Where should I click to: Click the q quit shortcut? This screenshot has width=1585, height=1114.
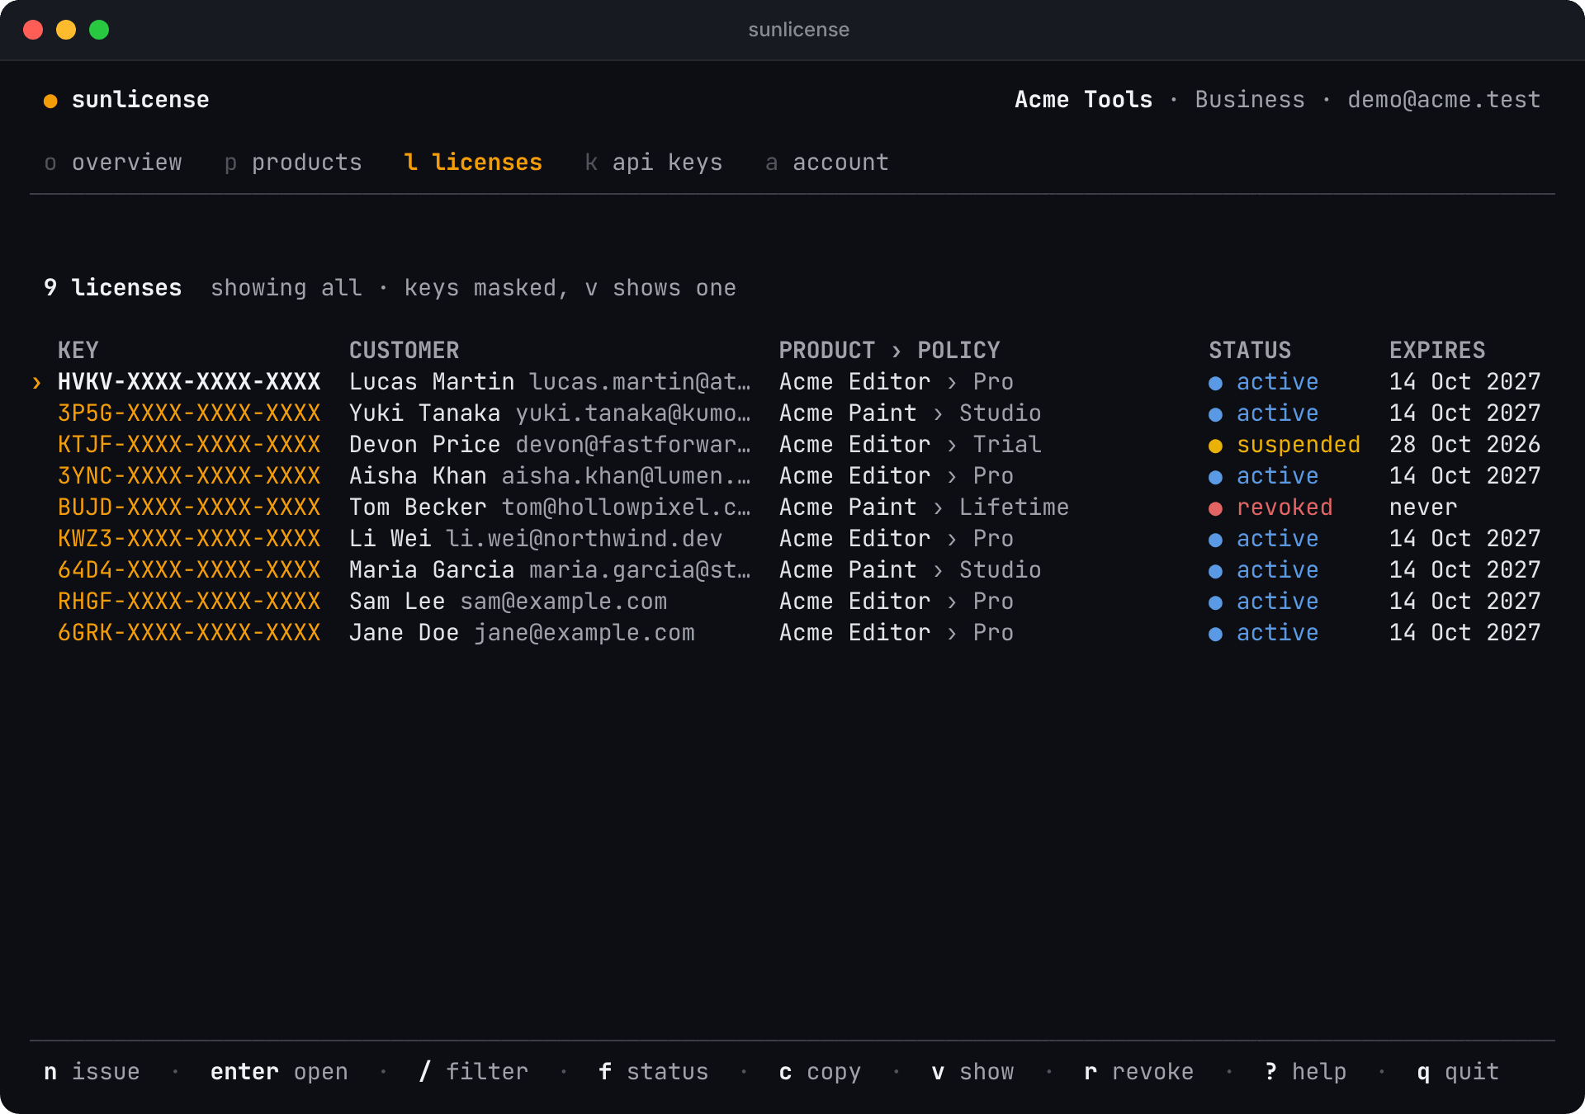(x=1458, y=1072)
